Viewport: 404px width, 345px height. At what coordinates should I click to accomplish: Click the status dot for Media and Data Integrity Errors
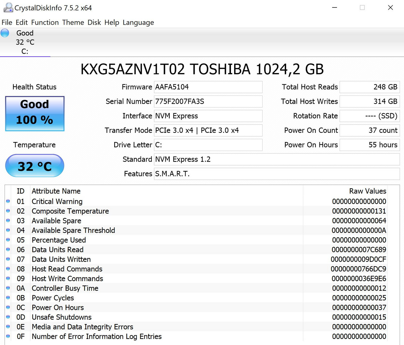coord(8,327)
